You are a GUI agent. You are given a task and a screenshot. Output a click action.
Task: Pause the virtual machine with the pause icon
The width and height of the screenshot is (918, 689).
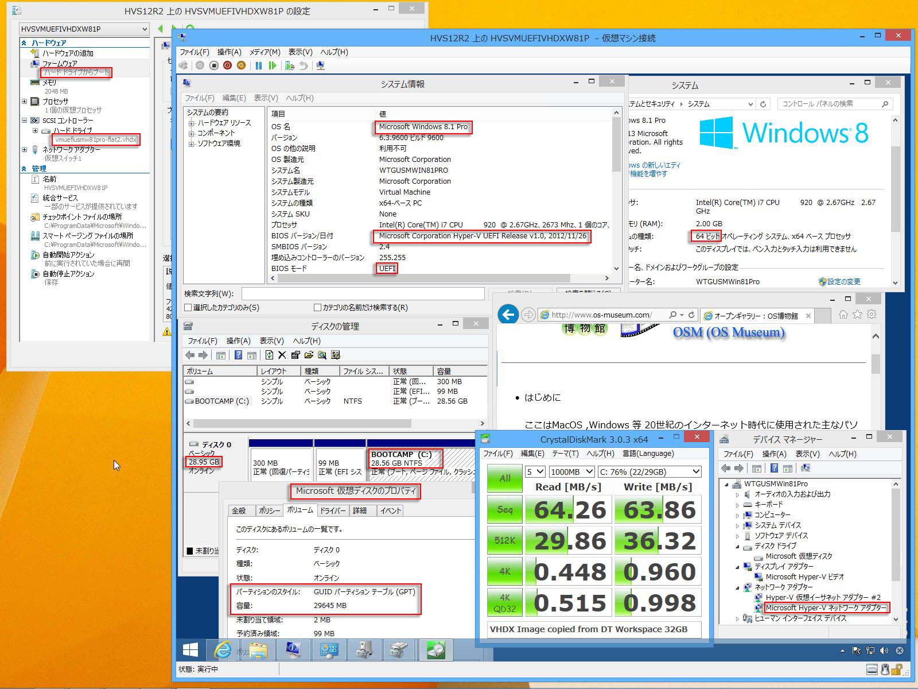[259, 65]
